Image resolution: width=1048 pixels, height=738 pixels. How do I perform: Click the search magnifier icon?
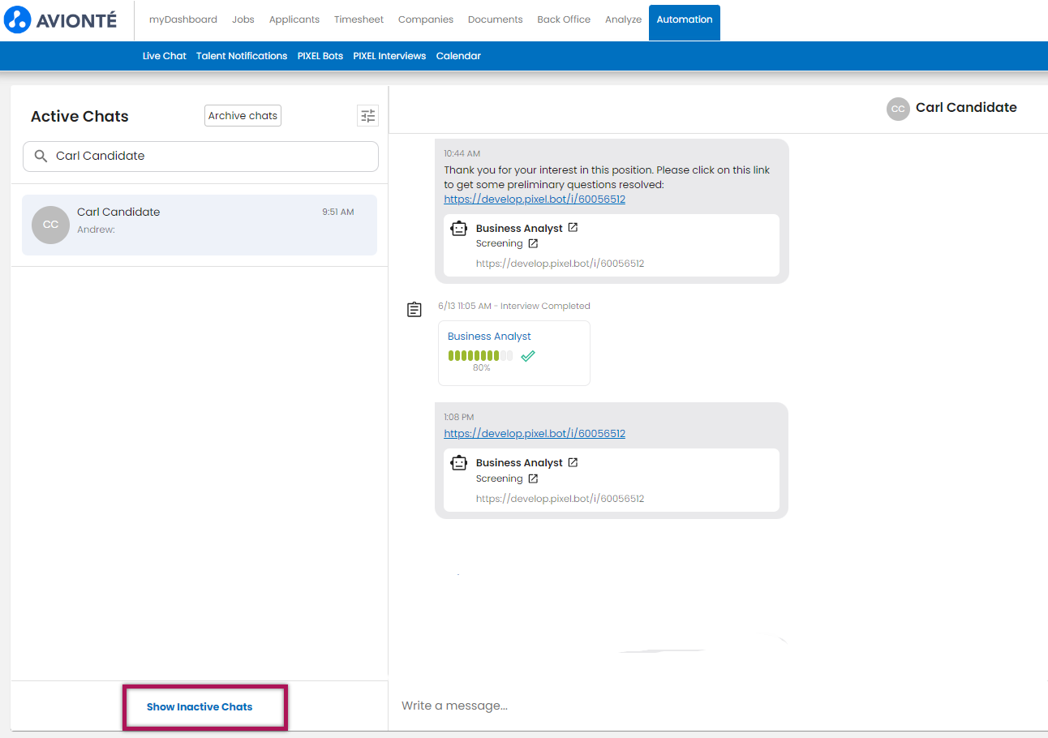pyautogui.click(x=41, y=156)
